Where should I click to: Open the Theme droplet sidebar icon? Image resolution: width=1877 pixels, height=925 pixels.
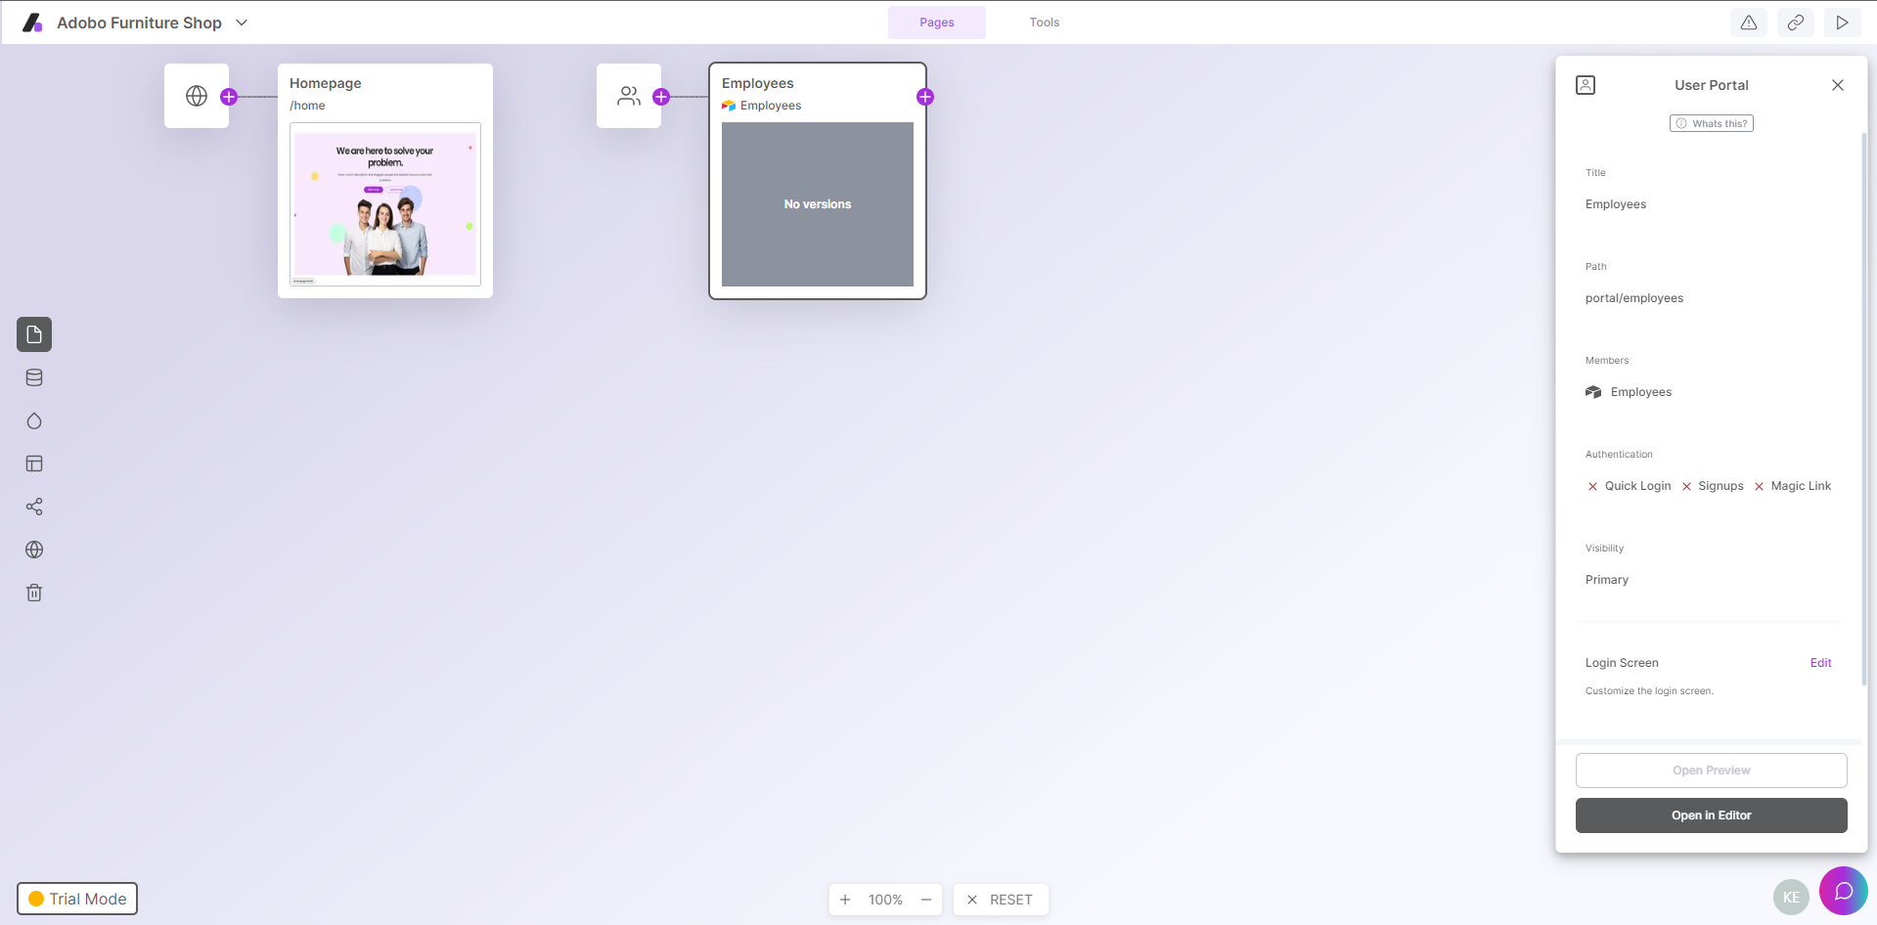coord(34,420)
